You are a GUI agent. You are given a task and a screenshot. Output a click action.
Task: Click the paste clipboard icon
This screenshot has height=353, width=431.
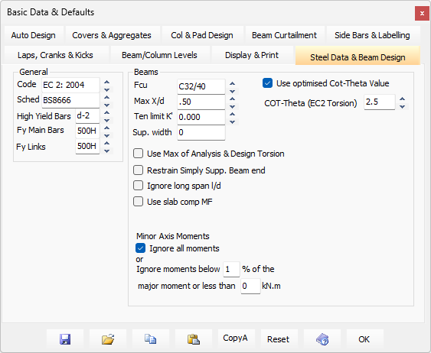click(x=194, y=339)
